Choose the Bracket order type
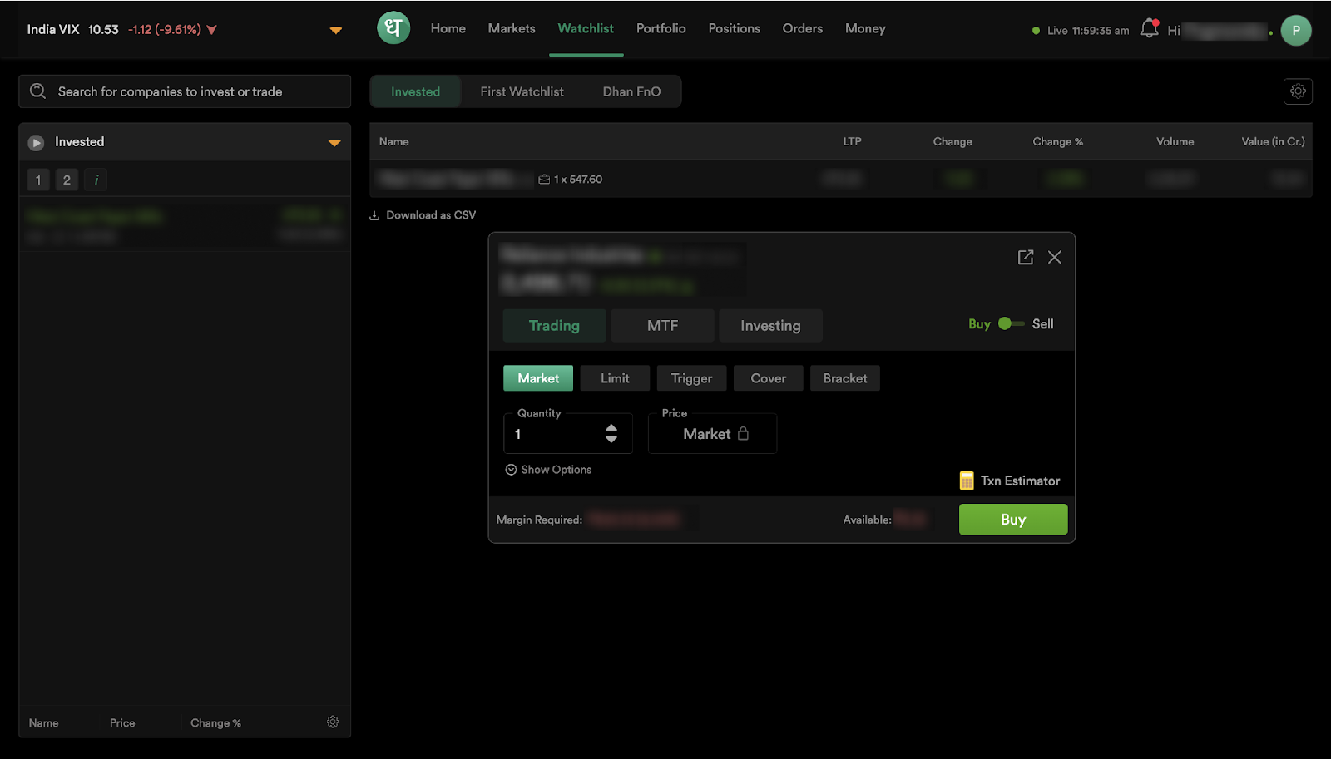1331x759 pixels. coord(845,378)
